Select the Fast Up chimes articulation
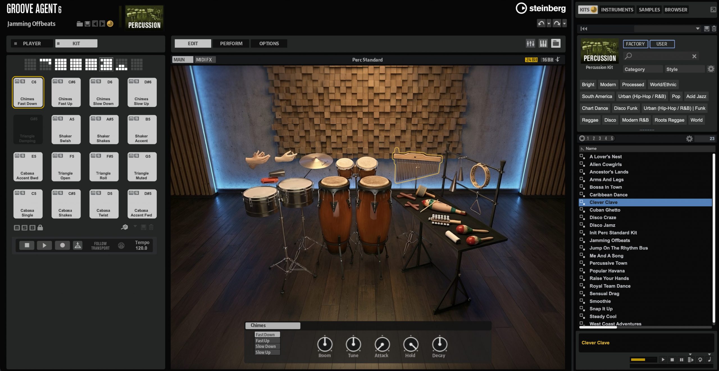The image size is (719, 371). click(x=267, y=340)
